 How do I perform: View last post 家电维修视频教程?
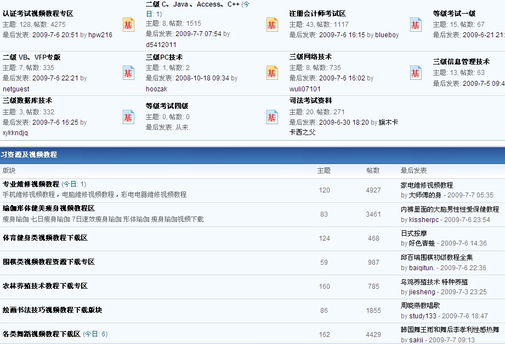427,185
